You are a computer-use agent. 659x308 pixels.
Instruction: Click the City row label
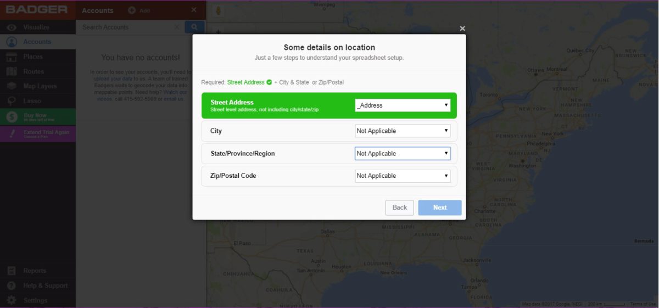216,131
